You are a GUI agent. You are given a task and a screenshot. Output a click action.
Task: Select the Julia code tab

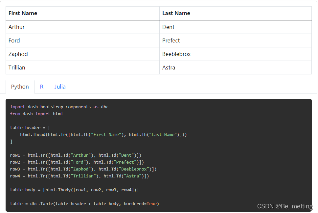(x=60, y=87)
